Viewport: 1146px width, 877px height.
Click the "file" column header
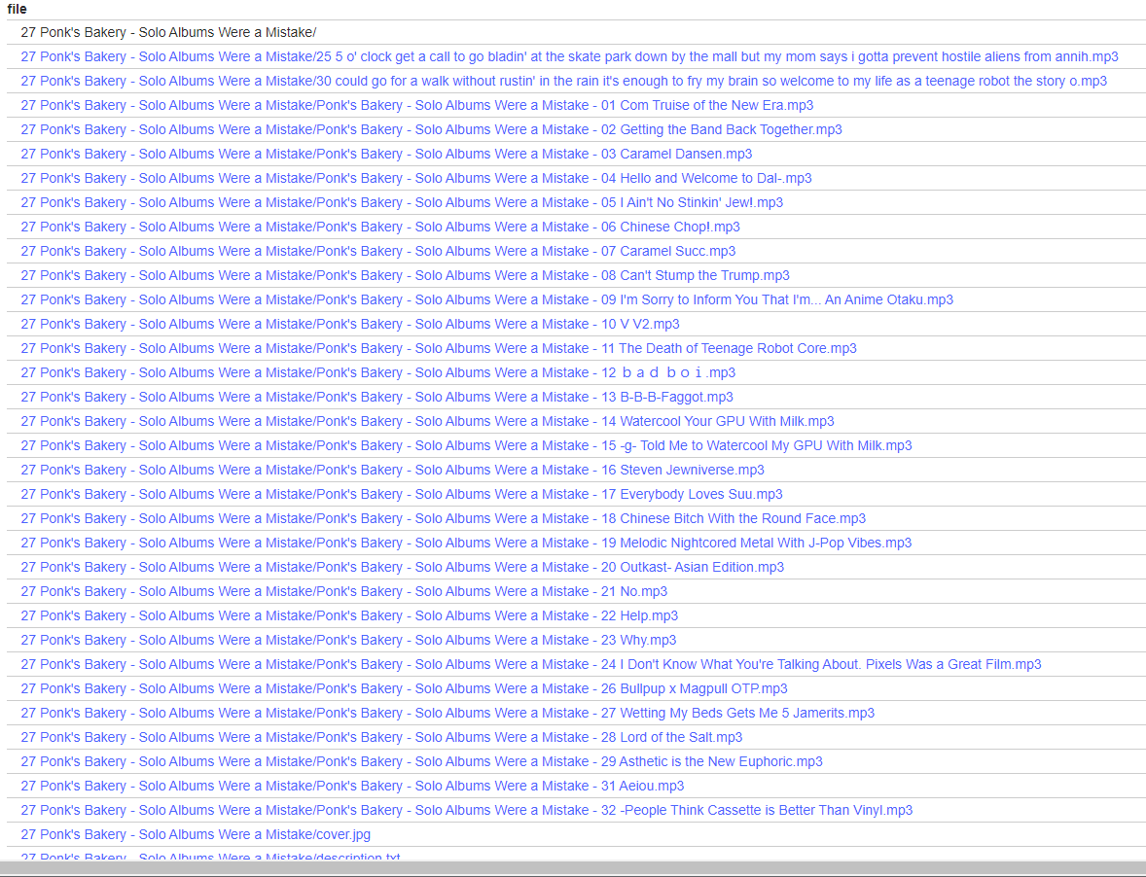(17, 9)
